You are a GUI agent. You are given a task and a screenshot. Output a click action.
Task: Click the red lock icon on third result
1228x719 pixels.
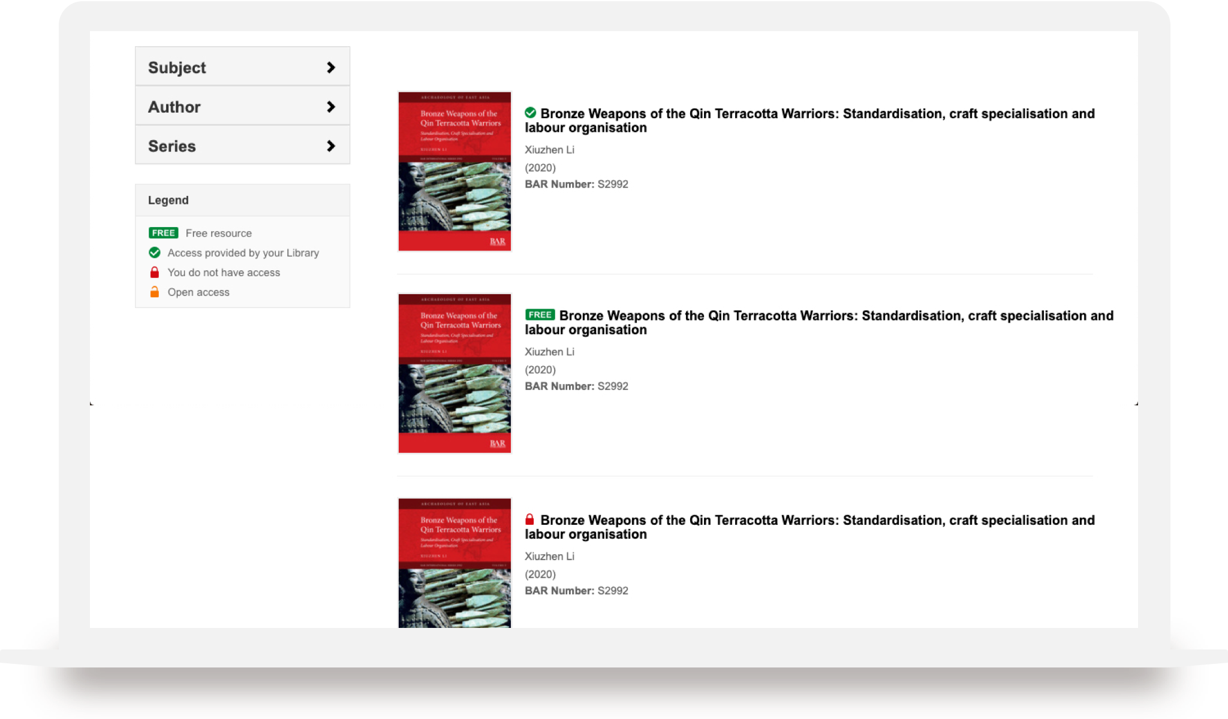pyautogui.click(x=529, y=519)
